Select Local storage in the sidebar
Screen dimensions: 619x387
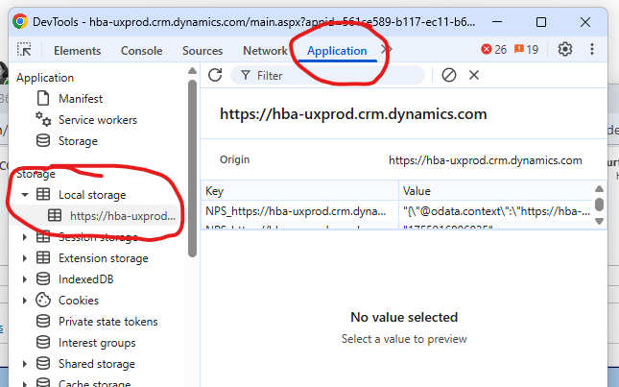92,195
